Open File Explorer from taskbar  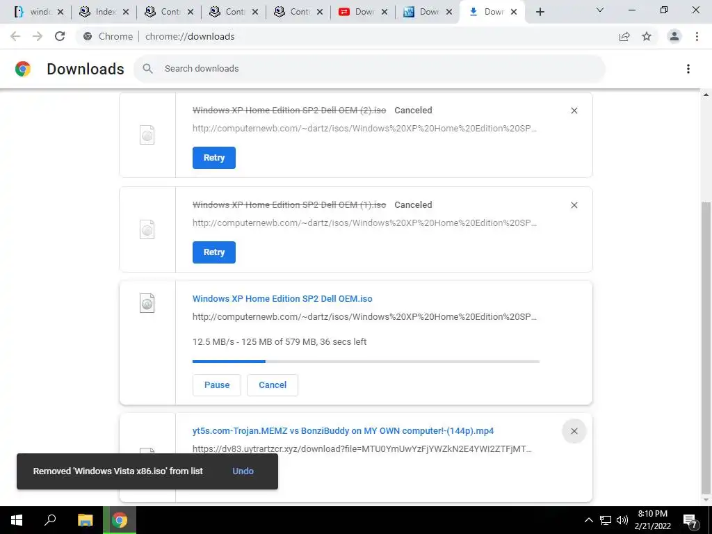point(85,520)
